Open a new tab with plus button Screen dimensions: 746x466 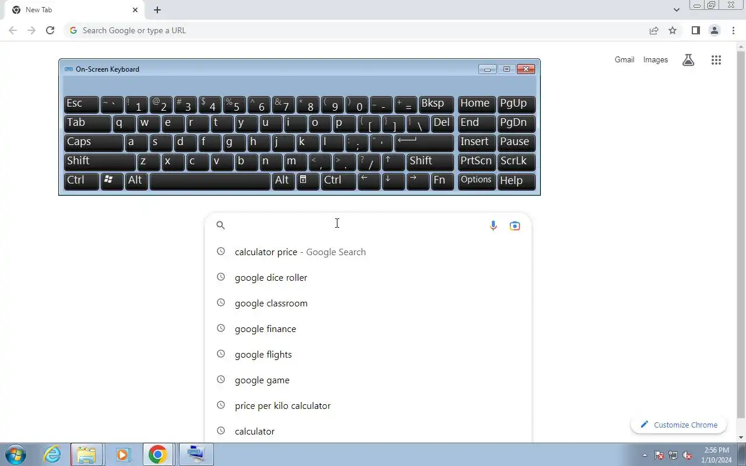pos(157,10)
